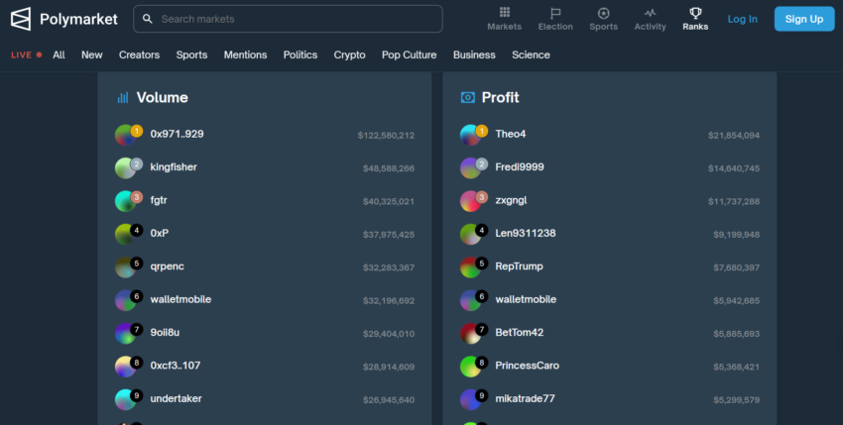The width and height of the screenshot is (843, 425).
Task: Click the Profit money icon
Action: (468, 97)
